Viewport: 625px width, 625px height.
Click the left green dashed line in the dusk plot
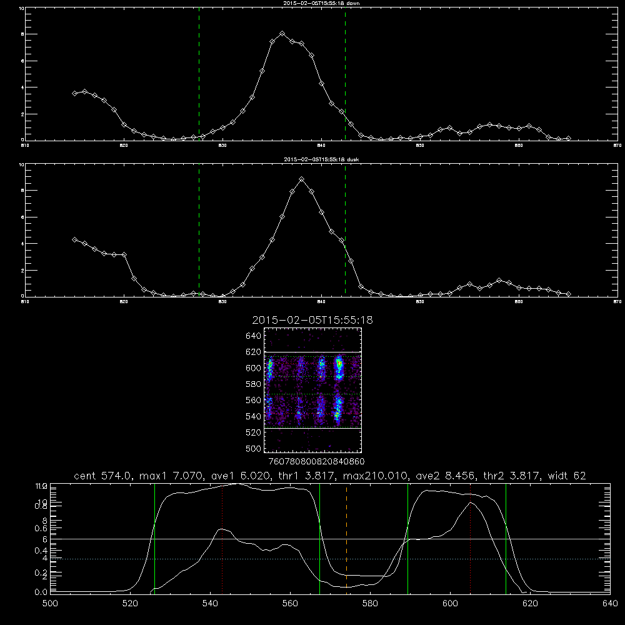(x=199, y=231)
